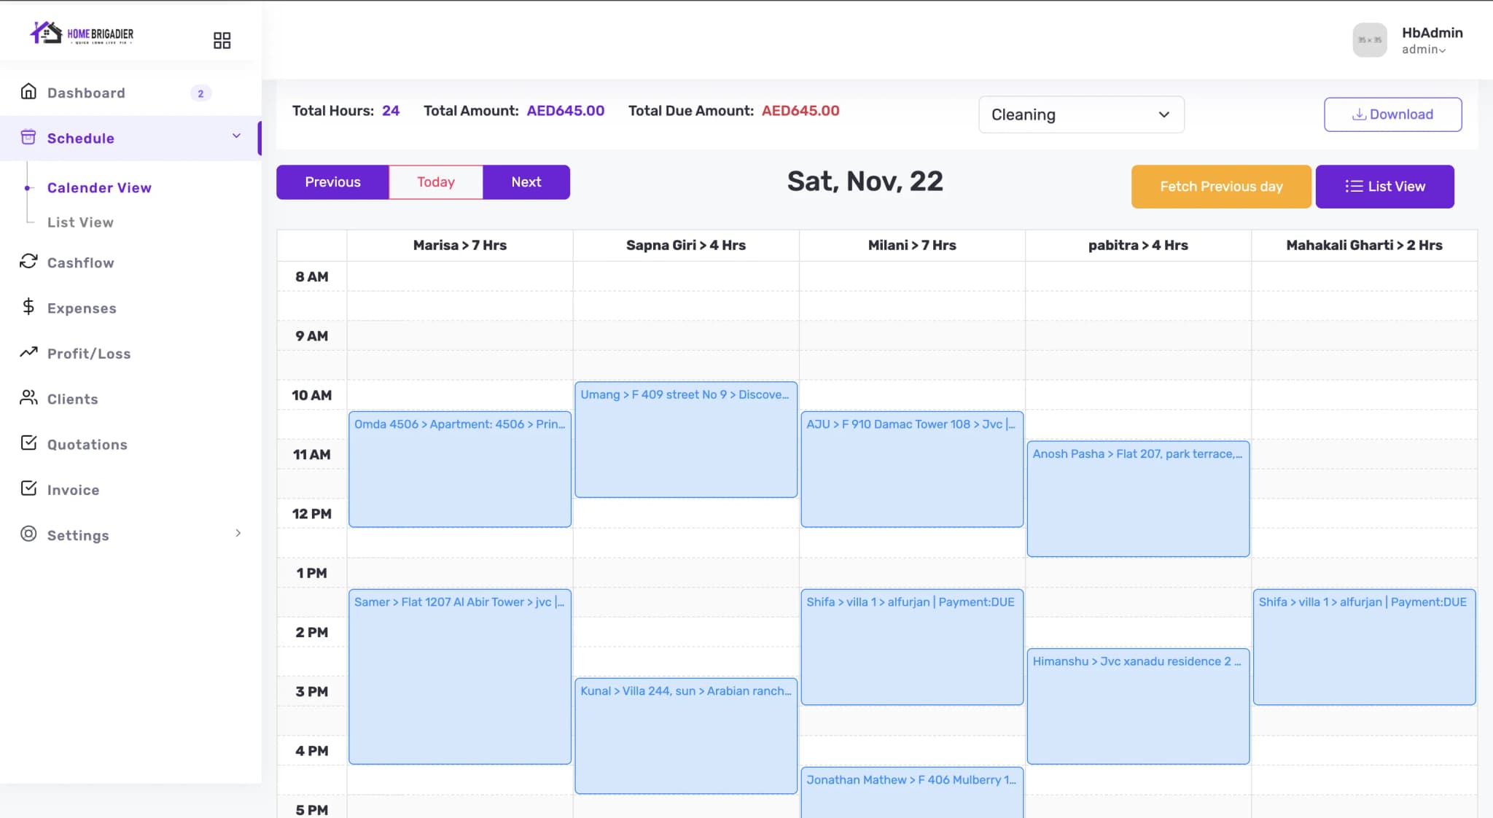Expand the Settings submenu arrow

tap(238, 534)
